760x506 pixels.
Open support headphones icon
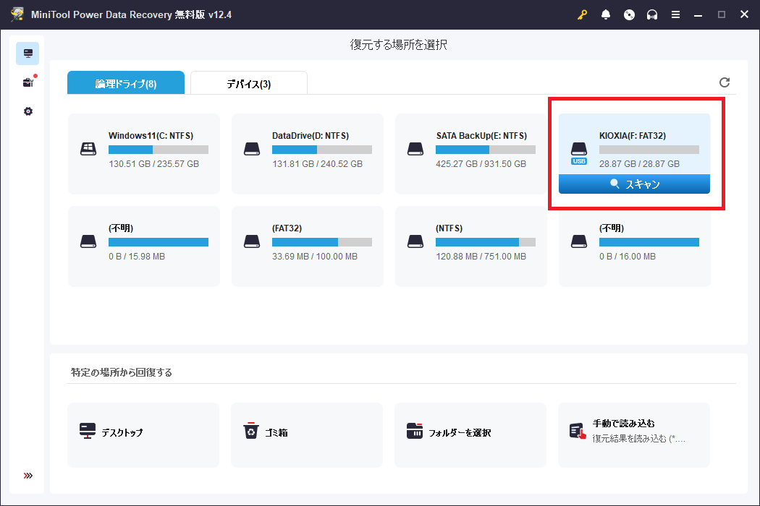point(652,14)
